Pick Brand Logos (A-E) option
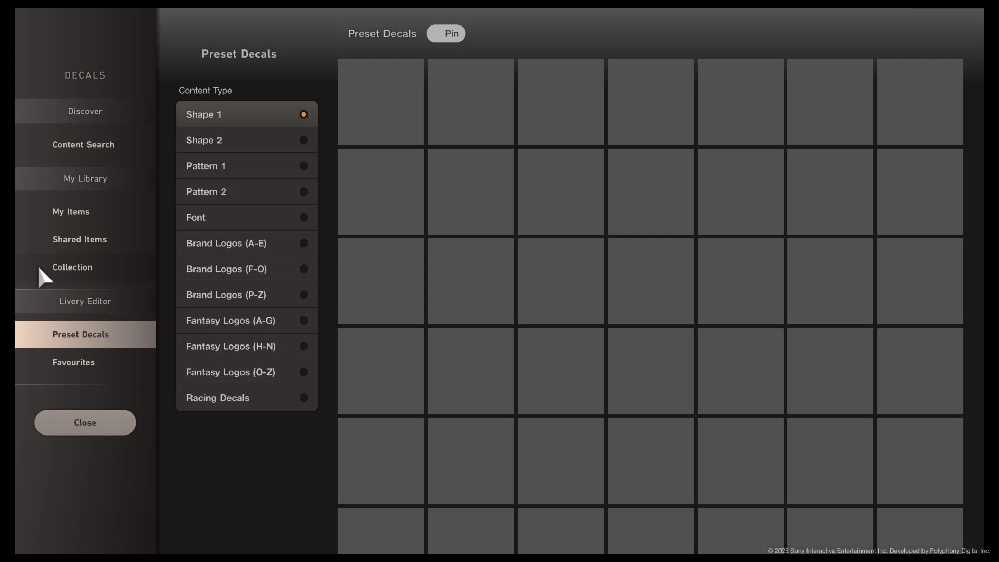Image resolution: width=999 pixels, height=562 pixels. 247,244
